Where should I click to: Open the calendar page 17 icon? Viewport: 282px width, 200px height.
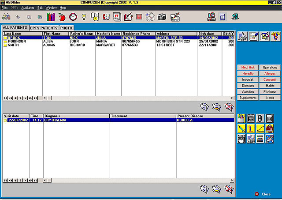click(117, 17)
